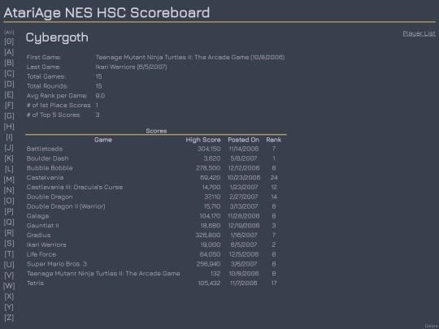The width and height of the screenshot is (439, 329).
Task: Open the Bubble Bobble game row
Action: tap(50, 168)
